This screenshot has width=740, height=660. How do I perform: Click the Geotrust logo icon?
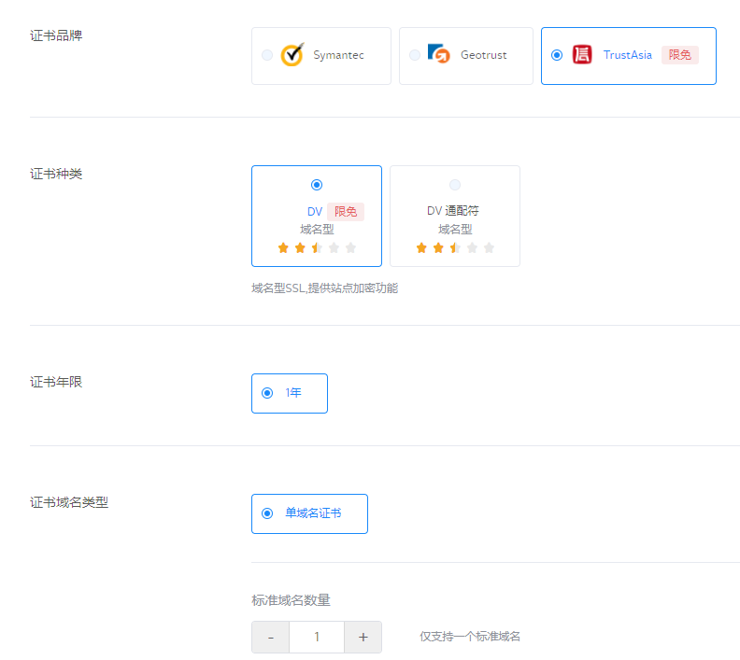[x=439, y=54]
